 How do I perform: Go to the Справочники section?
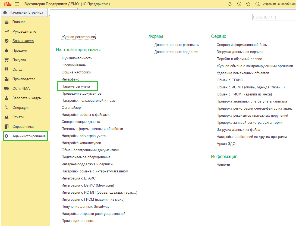pos(23,126)
